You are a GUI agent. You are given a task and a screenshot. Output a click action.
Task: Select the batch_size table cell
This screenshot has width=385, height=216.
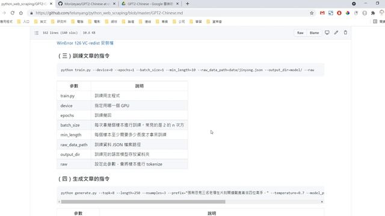coord(74,125)
